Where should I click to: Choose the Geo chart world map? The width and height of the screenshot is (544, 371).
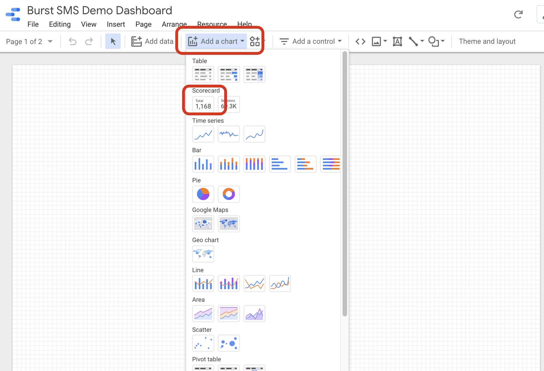[x=203, y=254]
